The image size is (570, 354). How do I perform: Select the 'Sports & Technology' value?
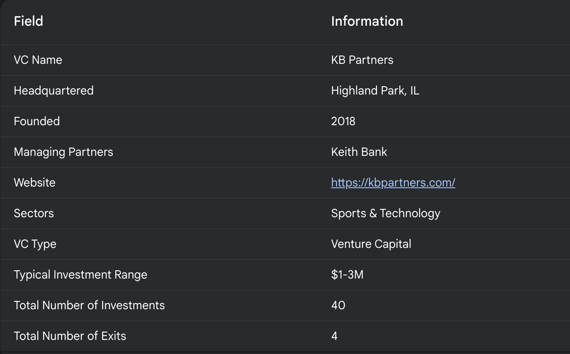(386, 213)
